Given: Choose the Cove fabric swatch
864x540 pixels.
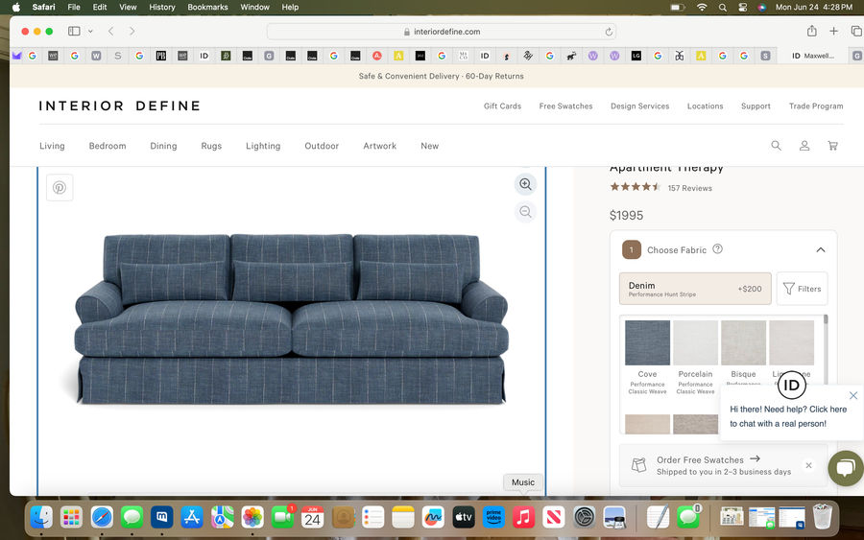Looking at the screenshot, I should [647, 342].
